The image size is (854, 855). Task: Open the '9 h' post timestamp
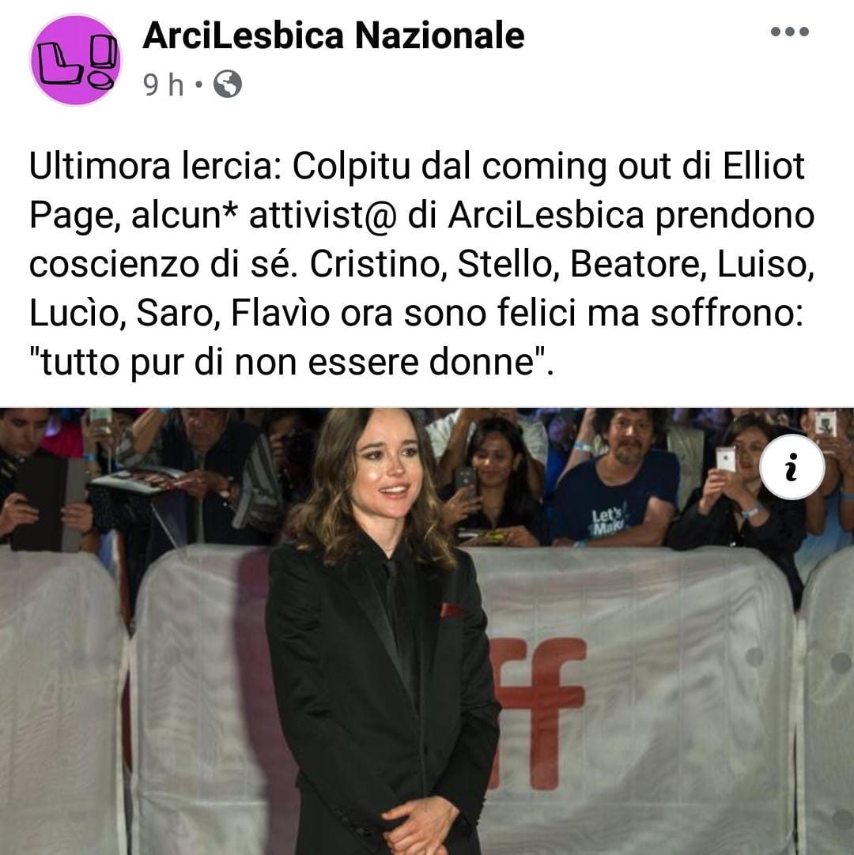[x=163, y=85]
